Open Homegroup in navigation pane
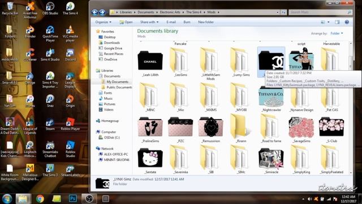Image resolution: width=362 pixels, height=204 pixels. coord(107,121)
